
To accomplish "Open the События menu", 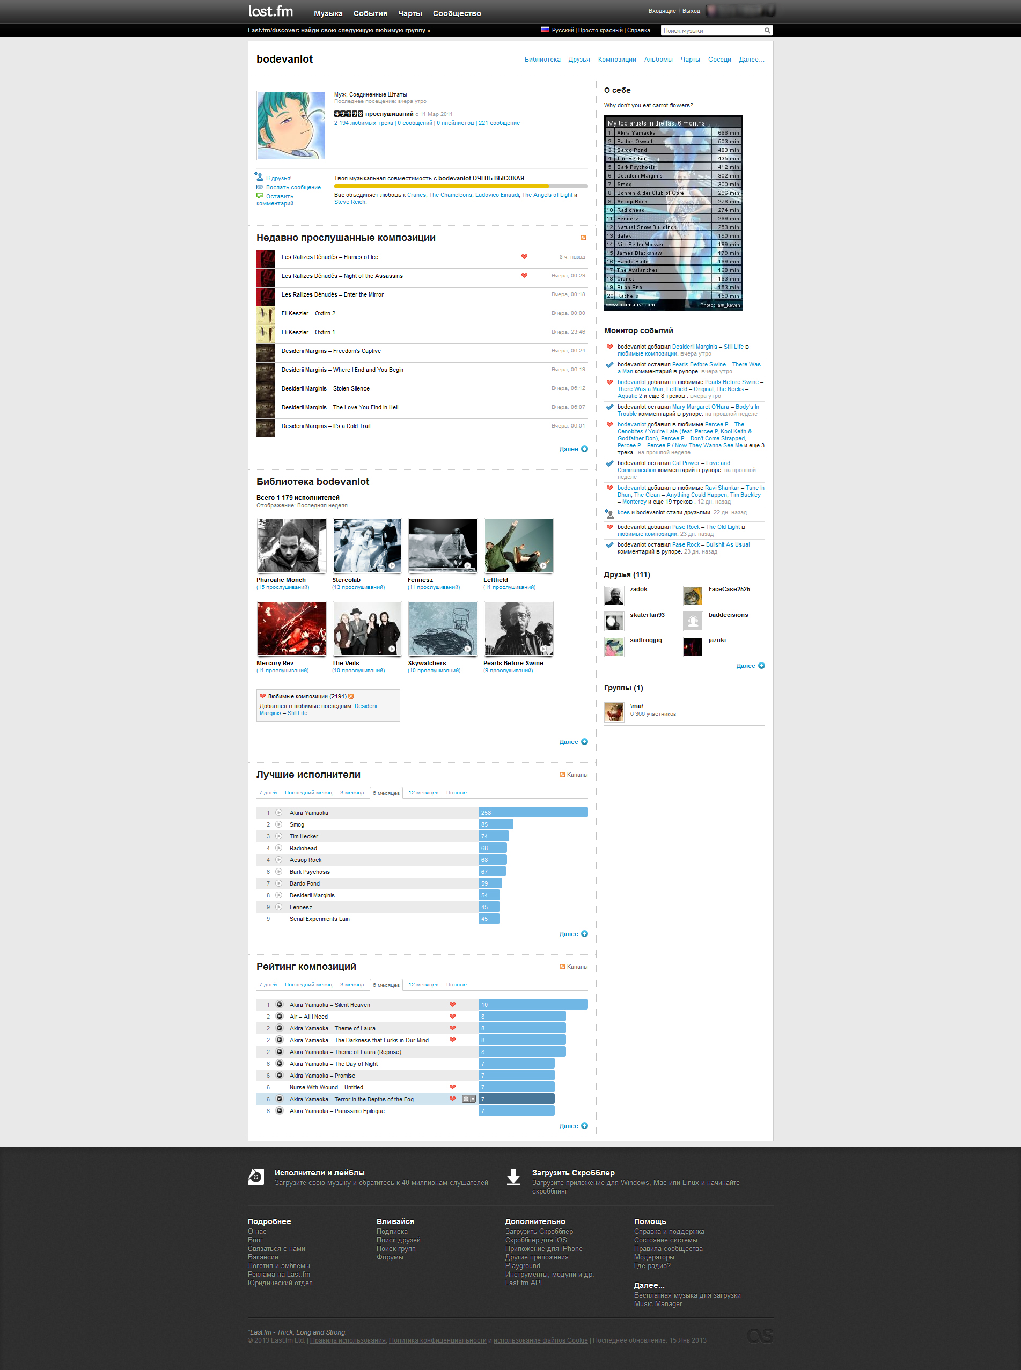I will (370, 13).
